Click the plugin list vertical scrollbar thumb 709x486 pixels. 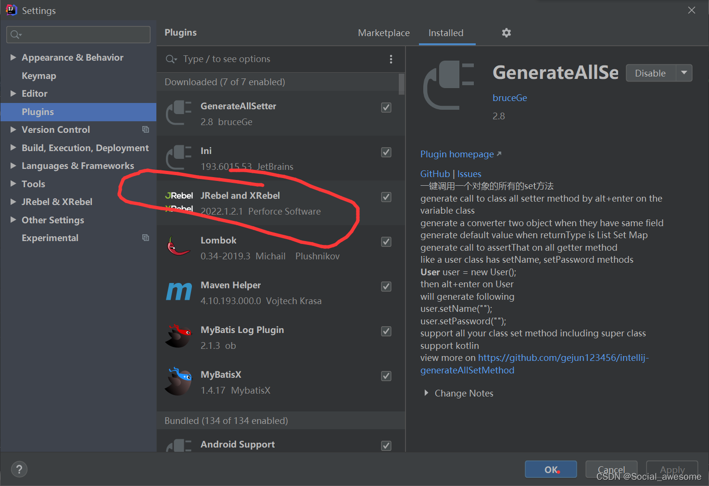point(402,84)
